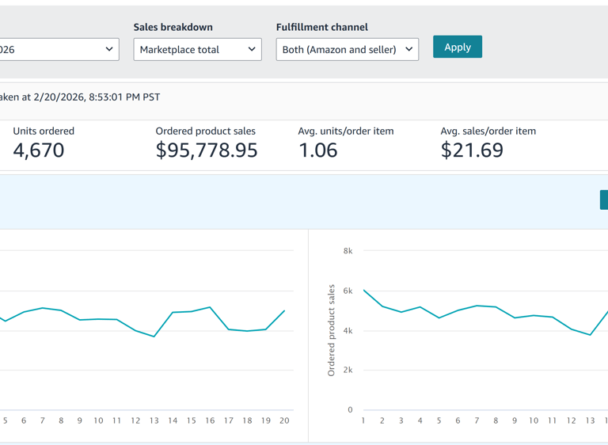Expand the Fulfillment channel dropdown
Screen dimensions: 608x445
click(347, 49)
